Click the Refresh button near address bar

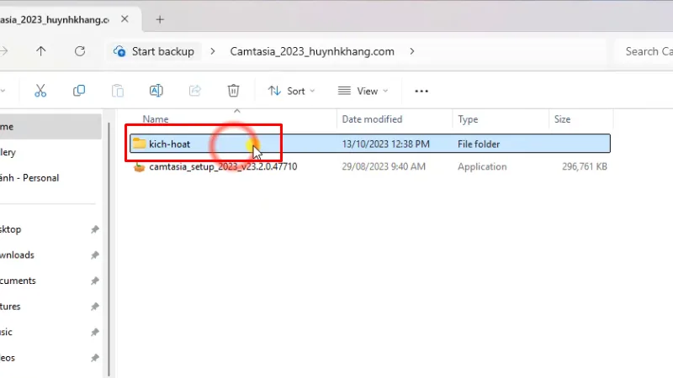(80, 51)
